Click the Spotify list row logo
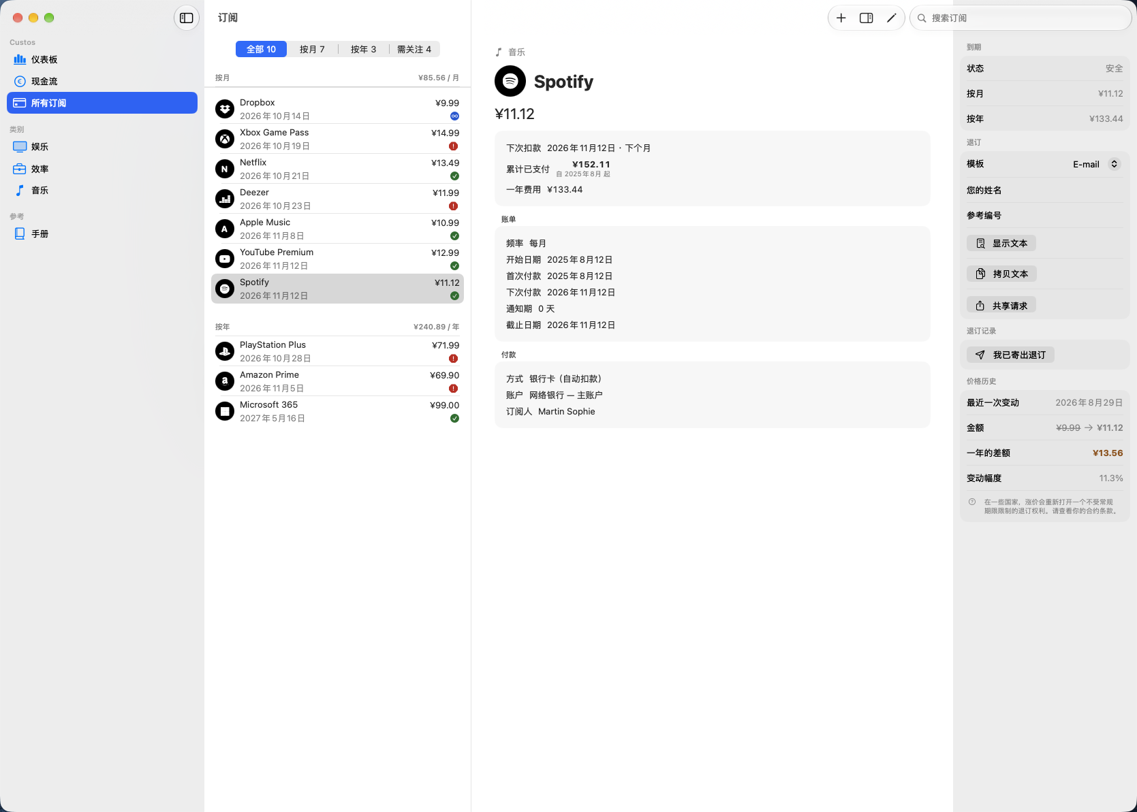 coord(225,289)
